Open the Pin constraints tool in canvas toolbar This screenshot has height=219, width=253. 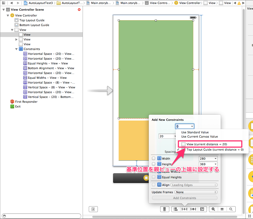click(184, 209)
